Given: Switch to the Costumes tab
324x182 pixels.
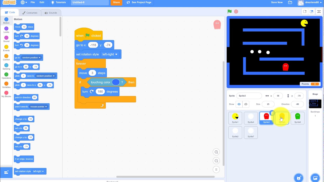Looking at the screenshot, I should coord(30,13).
